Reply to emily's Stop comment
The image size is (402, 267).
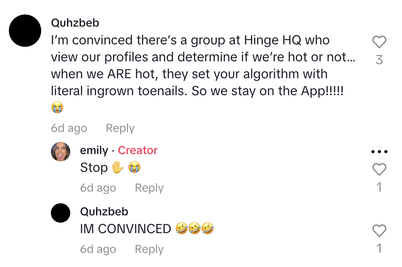tap(149, 188)
